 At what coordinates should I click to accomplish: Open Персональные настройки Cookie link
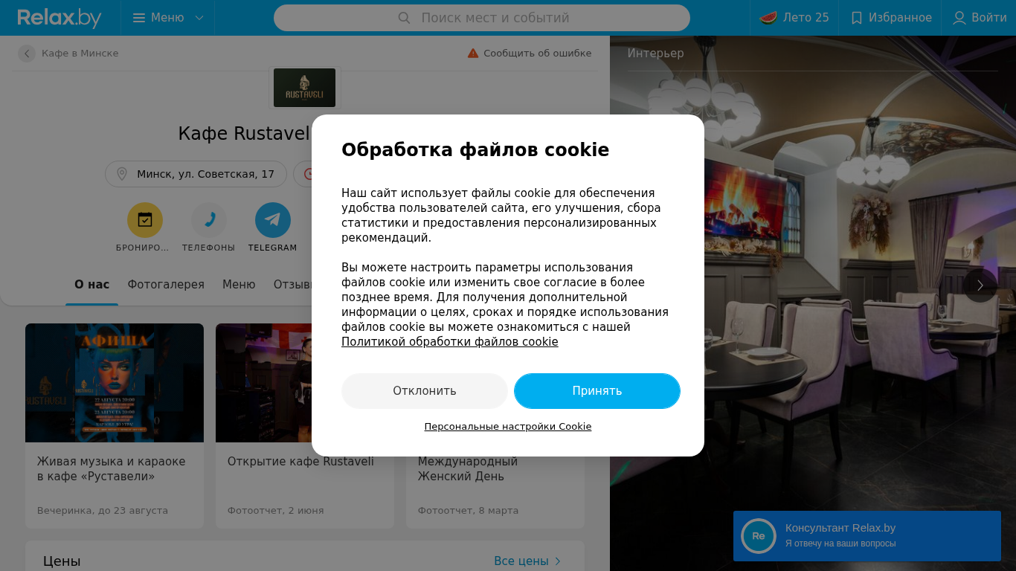[508, 427]
